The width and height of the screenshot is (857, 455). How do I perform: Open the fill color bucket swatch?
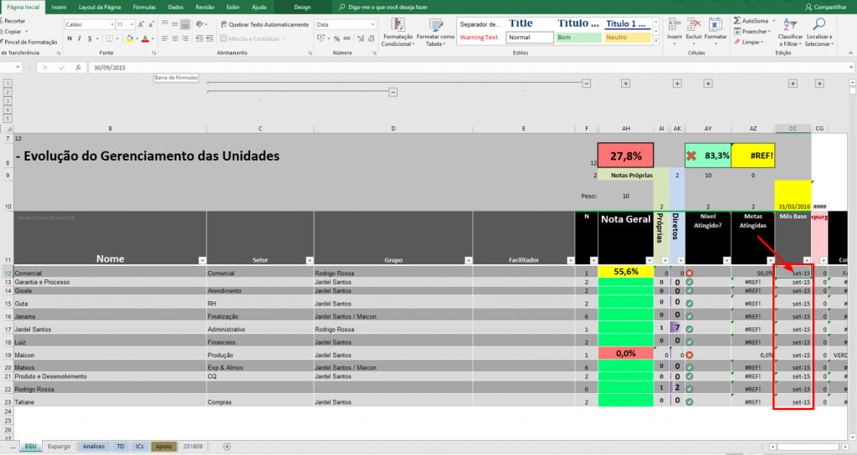coord(129,38)
